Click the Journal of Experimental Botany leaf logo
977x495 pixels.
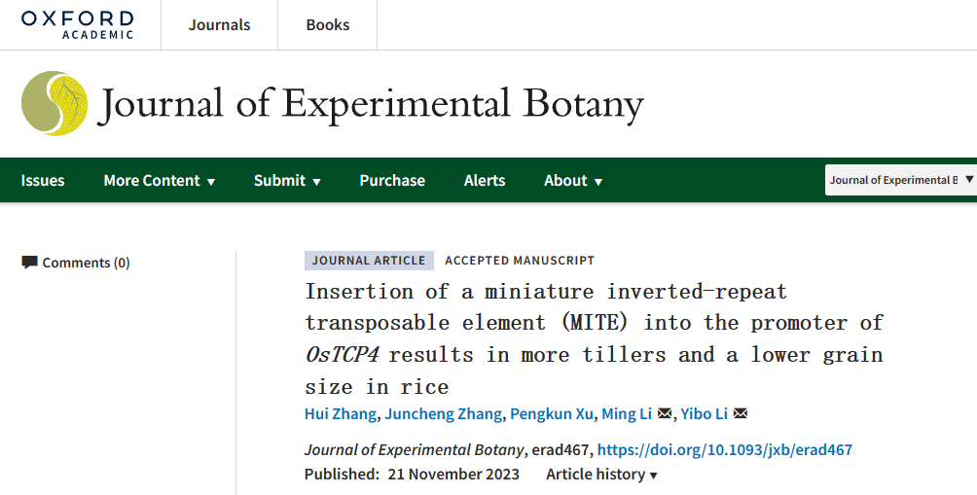[x=54, y=103]
